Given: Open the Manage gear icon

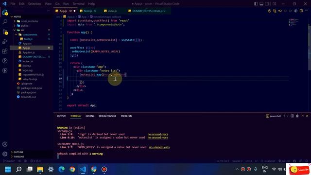Looking at the screenshot, I should click(x=5, y=154).
